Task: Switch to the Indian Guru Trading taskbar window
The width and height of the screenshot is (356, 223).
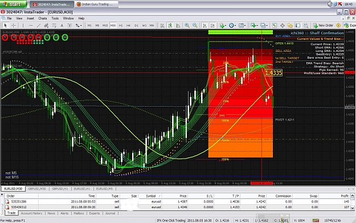Action: tap(97, 5)
